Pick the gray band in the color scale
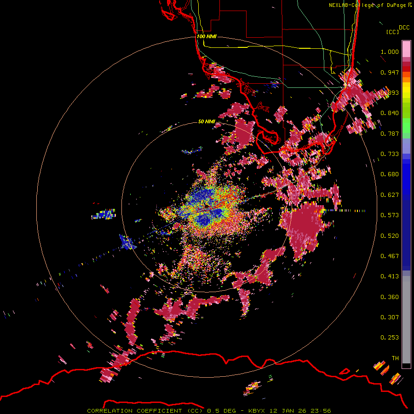The width and height of the screenshot is (414, 414). [406, 320]
